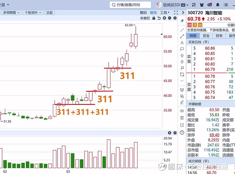
Task: Open drawing tools help question mark
Action: [182, 132]
